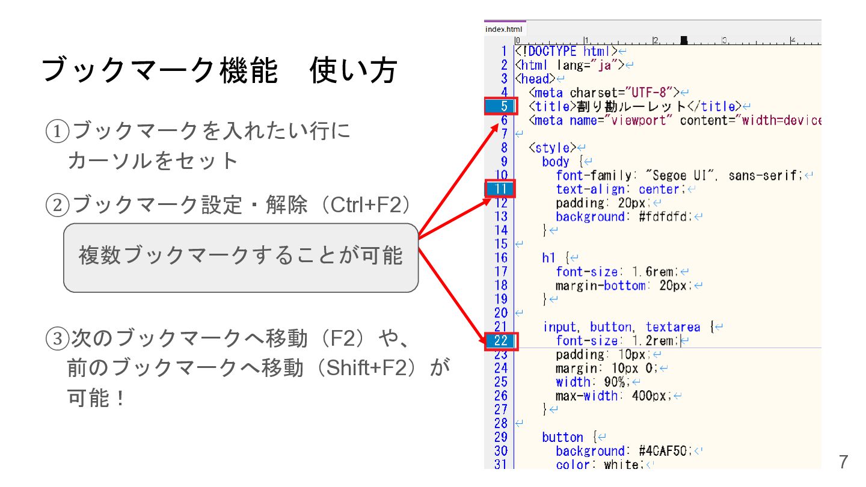The width and height of the screenshot is (866, 487).
Task: Click line number 16 in the gutter
Action: 501,258
